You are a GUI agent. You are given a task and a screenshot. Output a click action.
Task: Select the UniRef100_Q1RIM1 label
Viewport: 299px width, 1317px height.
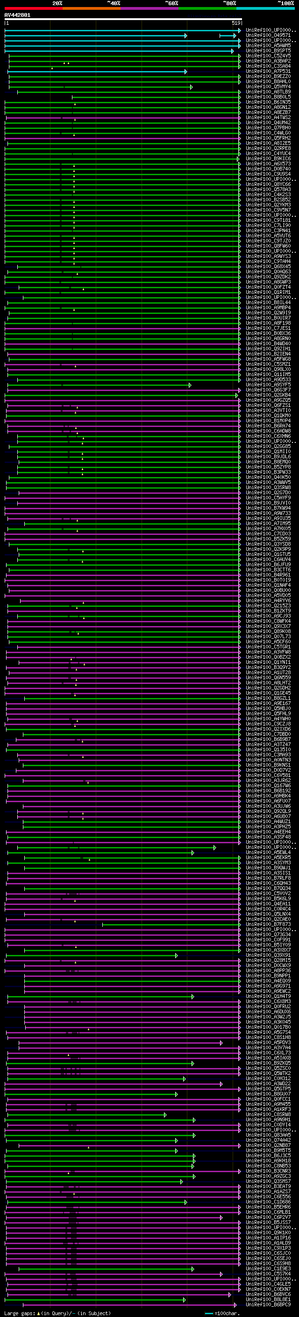268,292
